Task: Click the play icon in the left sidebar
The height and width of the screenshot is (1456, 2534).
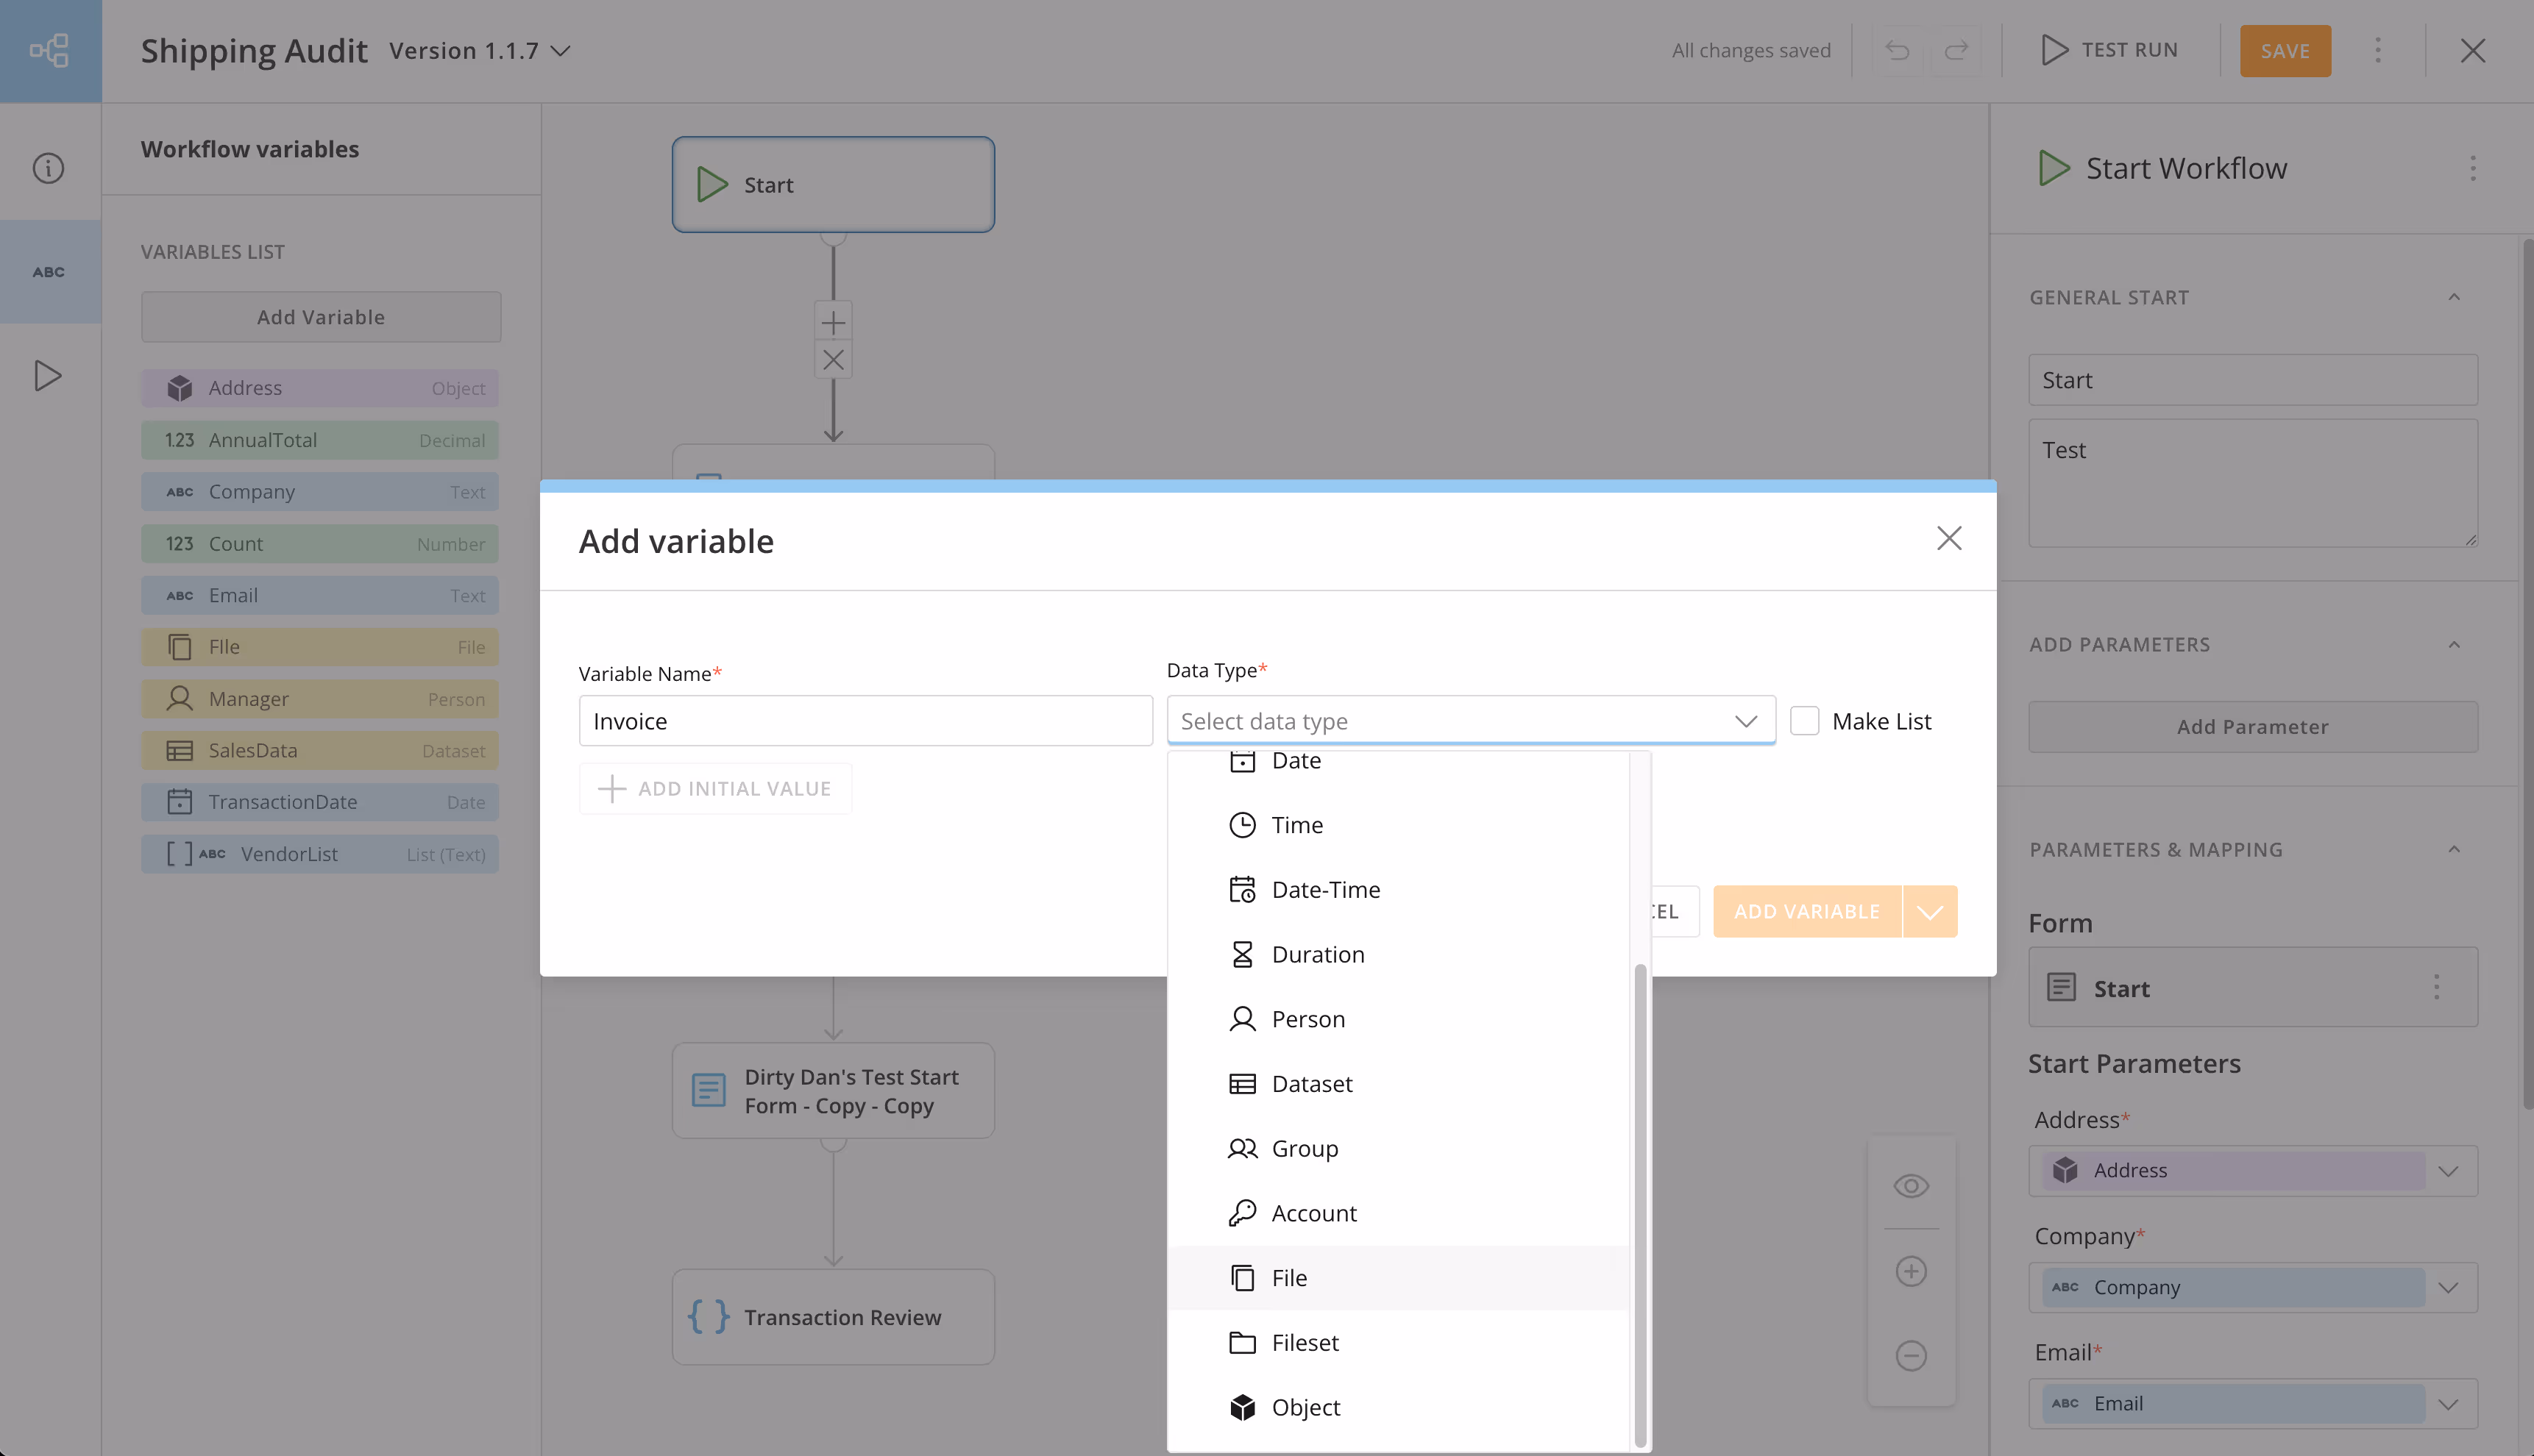Action: tap(48, 376)
